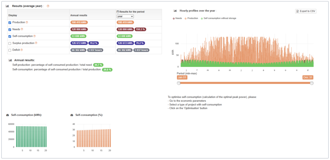The height and width of the screenshot is (160, 330).
Task: Export hourly profiles to CSV
Action: (x=306, y=11)
